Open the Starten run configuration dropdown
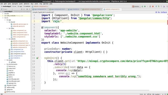The width and height of the screenshot is (168, 95). 136,6
